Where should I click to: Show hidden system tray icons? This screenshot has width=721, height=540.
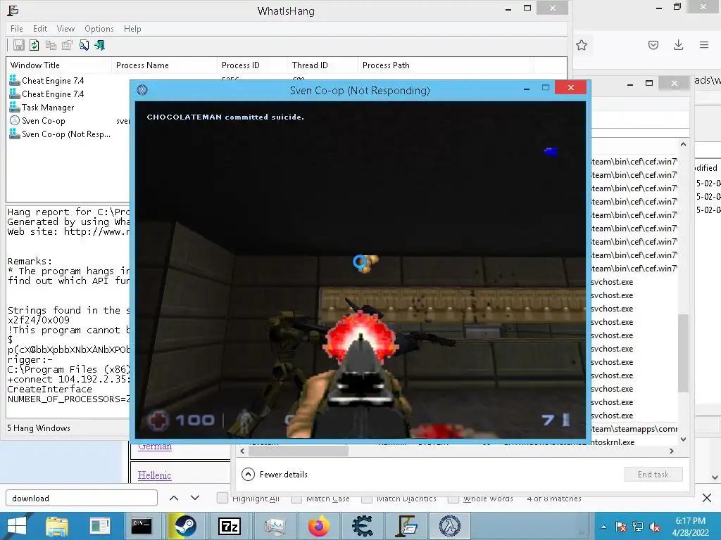(603, 527)
